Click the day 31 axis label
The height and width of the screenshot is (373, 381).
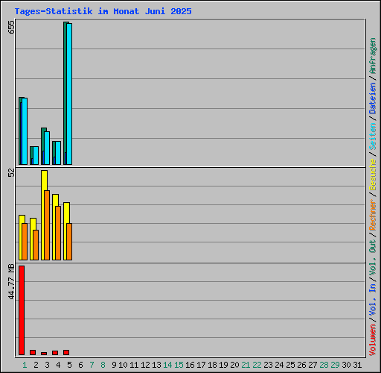click(357, 365)
